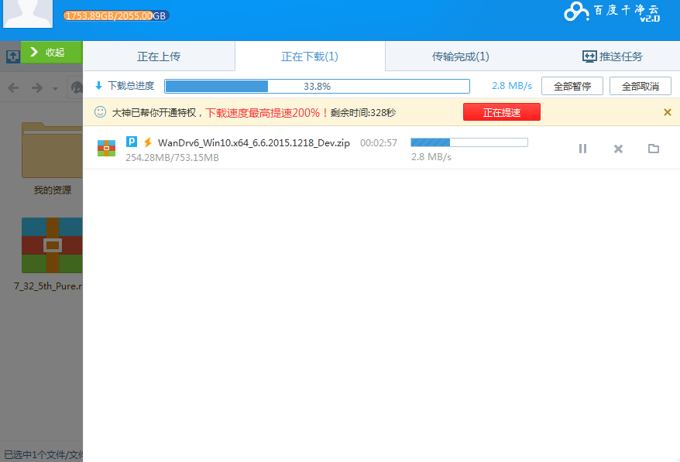Close the yellow speed-up notice bar

tap(668, 112)
